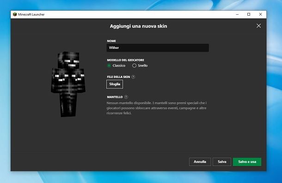
Task: Click the 'MODELLO DEL GIOCATORE' label
Action: pyautogui.click(x=126, y=60)
